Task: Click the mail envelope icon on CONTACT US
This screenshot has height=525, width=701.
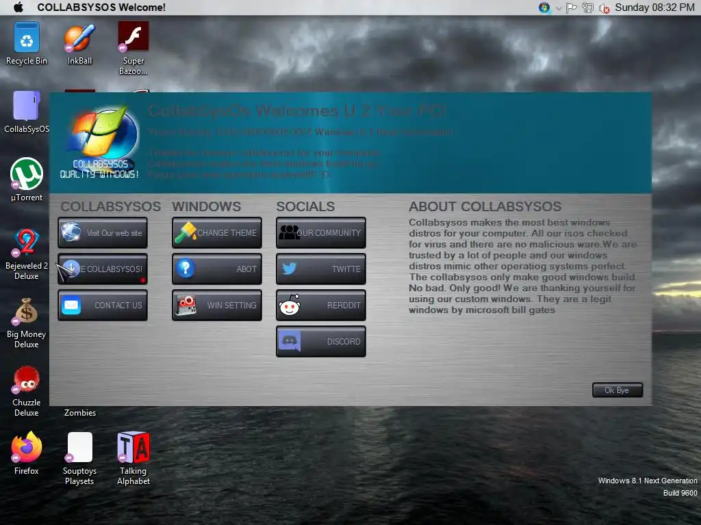Action: (x=71, y=305)
